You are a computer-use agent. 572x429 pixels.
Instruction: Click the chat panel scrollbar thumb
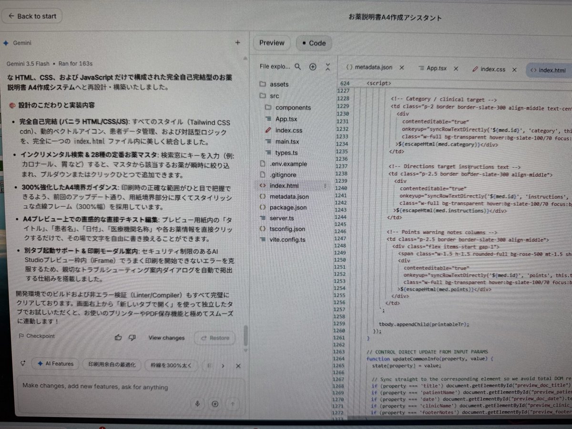[246, 336]
